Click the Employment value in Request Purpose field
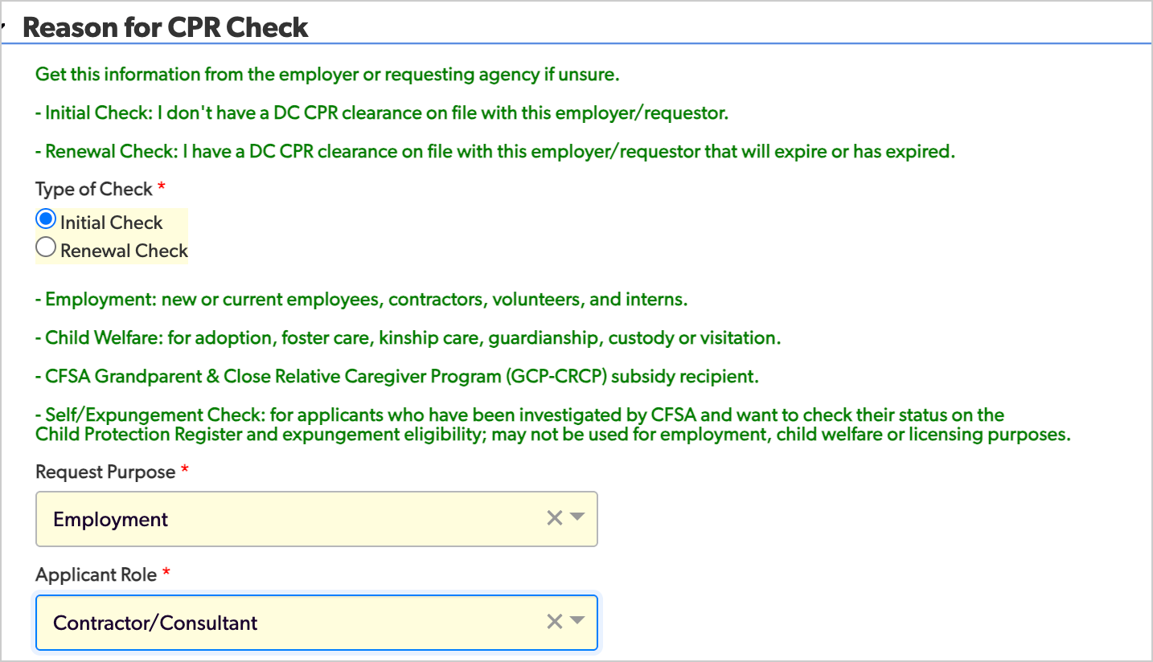 [x=111, y=520]
